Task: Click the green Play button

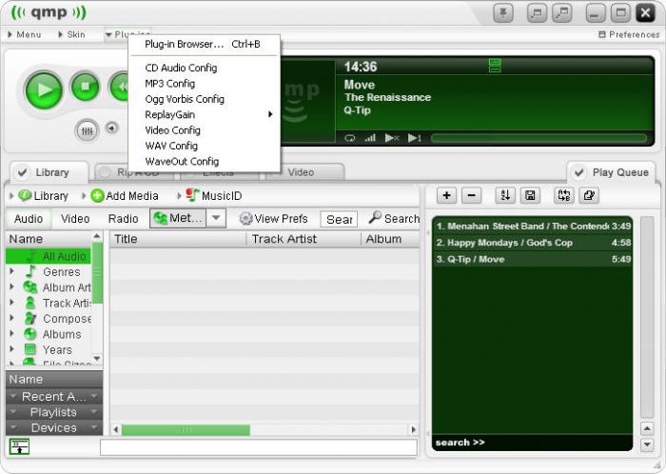Action: coord(44,90)
